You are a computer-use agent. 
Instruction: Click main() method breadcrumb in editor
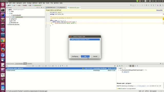click(x=60, y=12)
